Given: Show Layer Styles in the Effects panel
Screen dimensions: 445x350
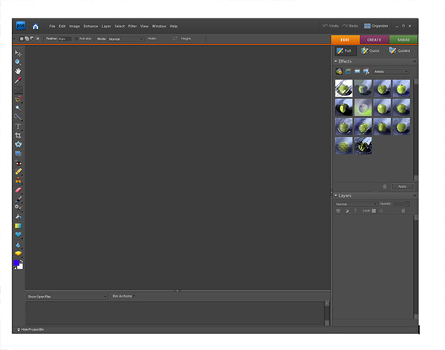Looking at the screenshot, I should click(x=348, y=72).
